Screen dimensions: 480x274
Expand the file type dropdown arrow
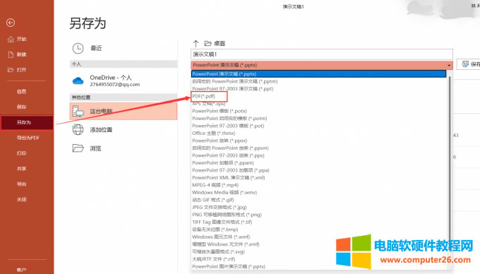(449, 65)
